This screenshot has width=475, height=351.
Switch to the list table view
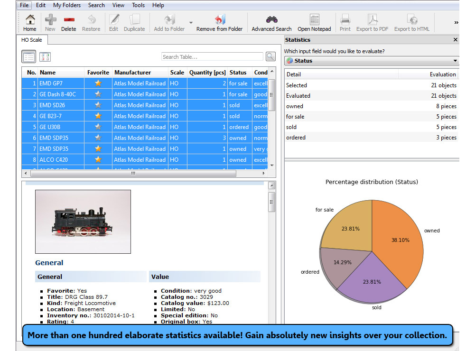click(x=29, y=57)
